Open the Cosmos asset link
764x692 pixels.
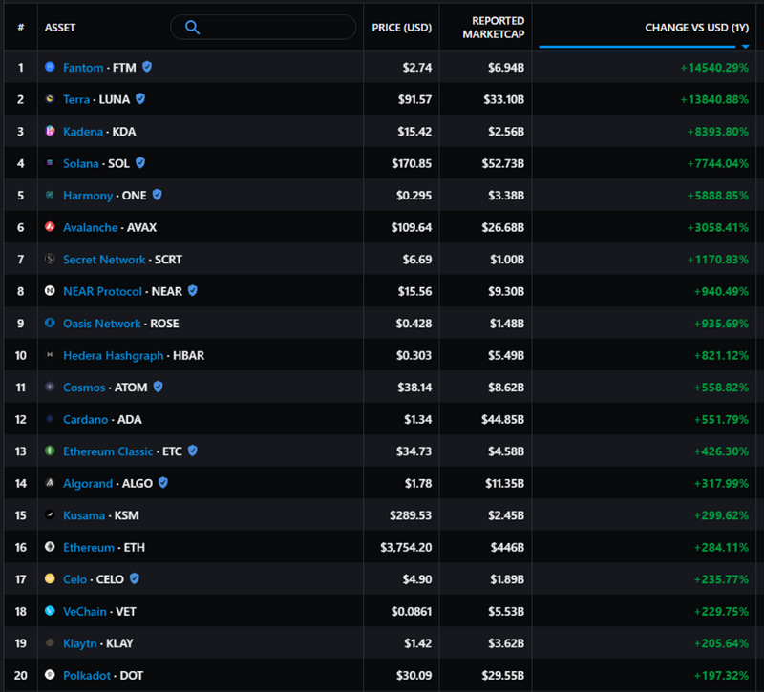(x=84, y=388)
